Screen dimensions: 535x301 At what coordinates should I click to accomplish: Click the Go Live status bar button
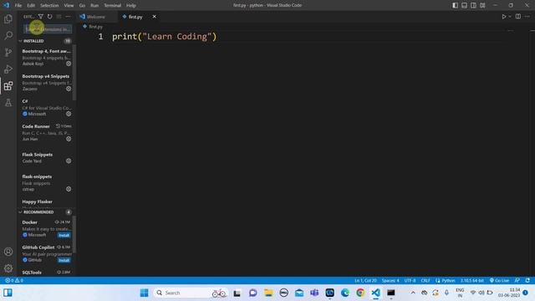[500, 281]
